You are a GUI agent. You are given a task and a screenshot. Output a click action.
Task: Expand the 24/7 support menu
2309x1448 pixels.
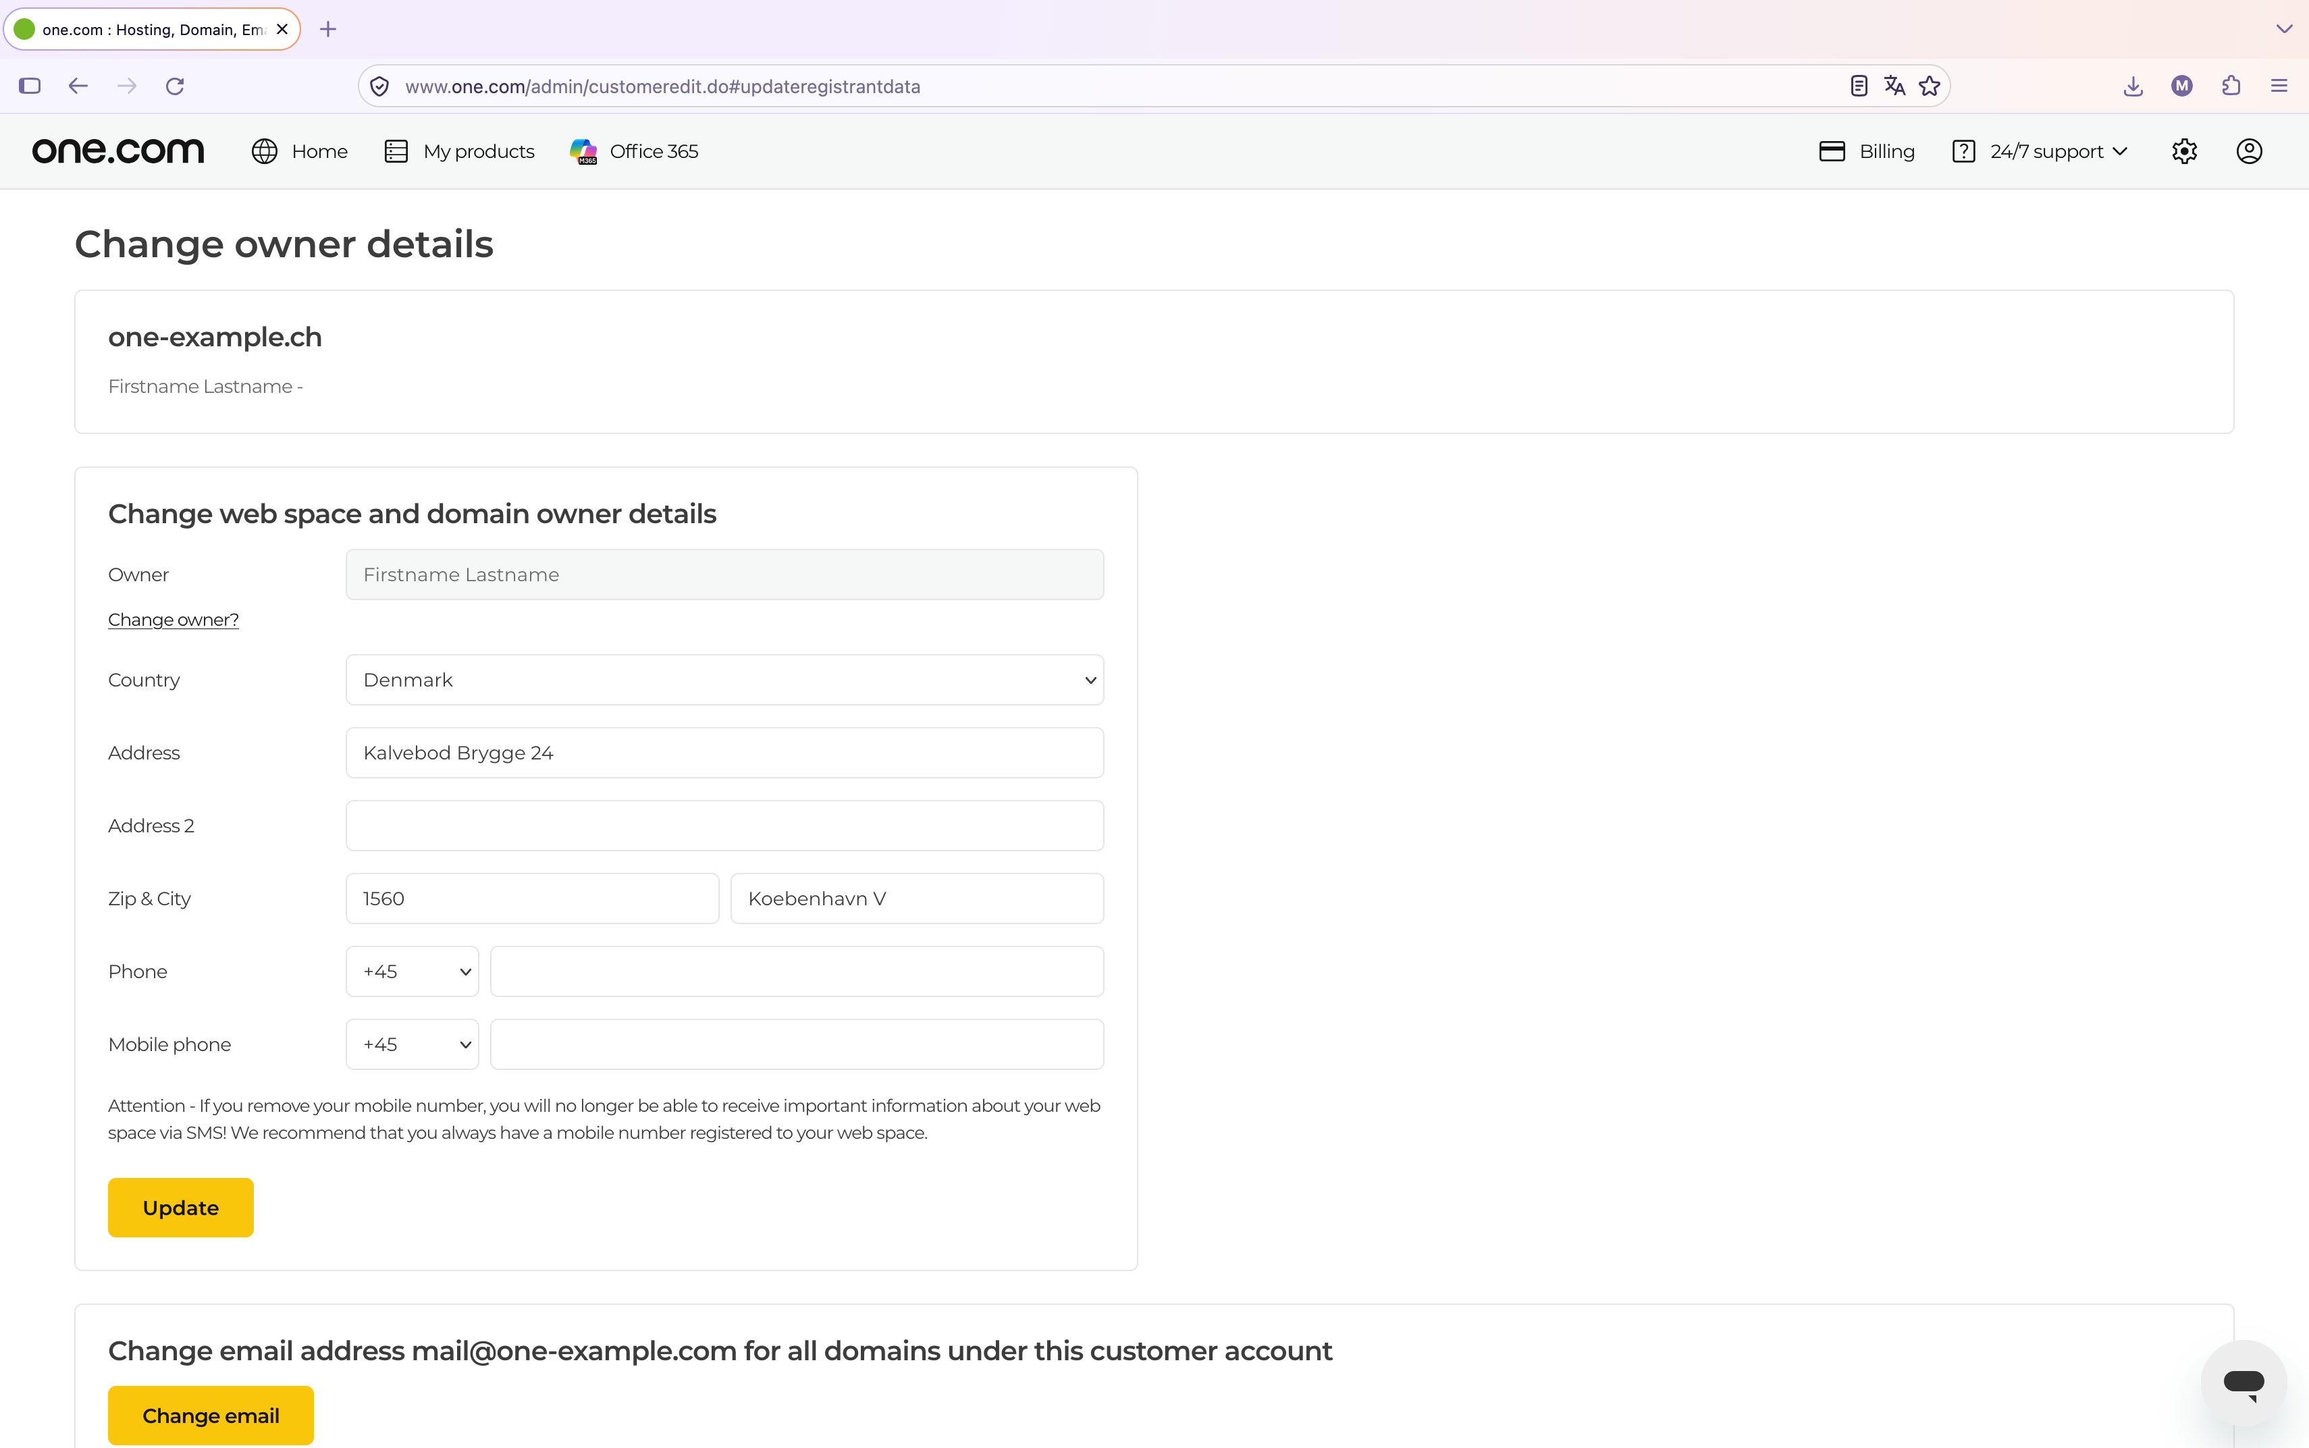2119,151
